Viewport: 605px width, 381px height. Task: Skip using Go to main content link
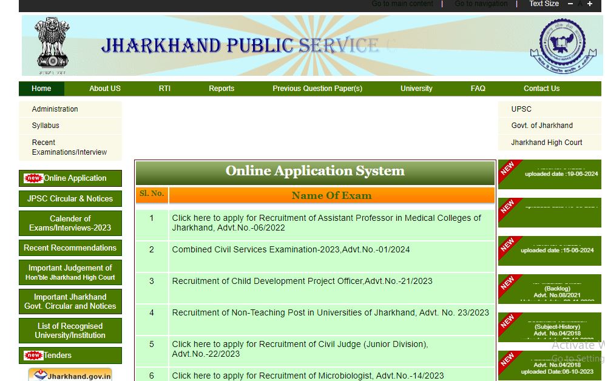click(402, 4)
